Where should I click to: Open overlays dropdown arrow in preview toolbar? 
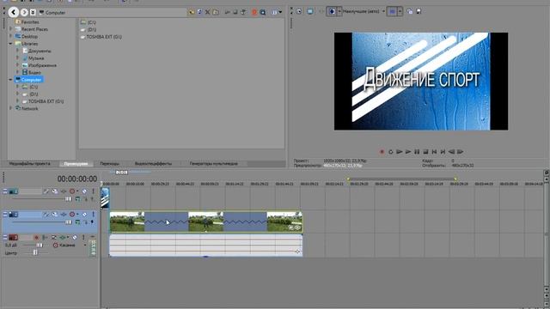[x=400, y=11]
